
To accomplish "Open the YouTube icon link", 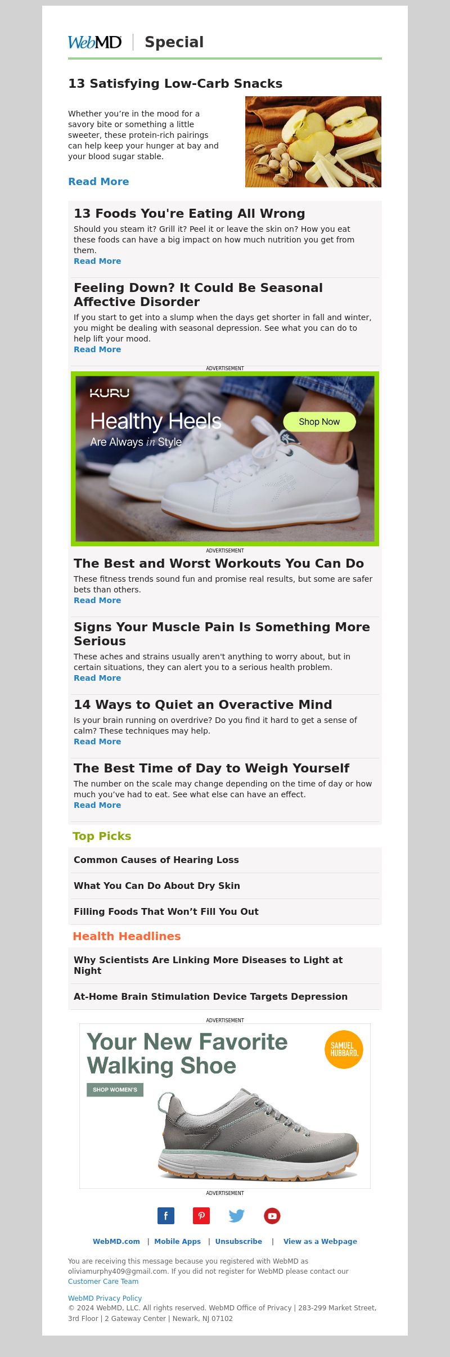I will (272, 1215).
